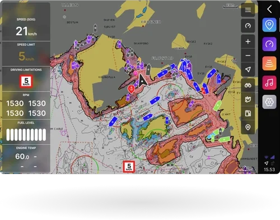
Task: Click the FILIPSTAD label on the map
Action: click(x=162, y=58)
